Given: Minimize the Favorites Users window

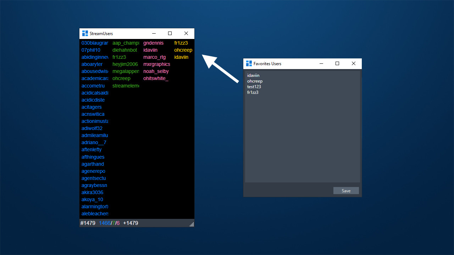Looking at the screenshot, I should click(x=321, y=64).
